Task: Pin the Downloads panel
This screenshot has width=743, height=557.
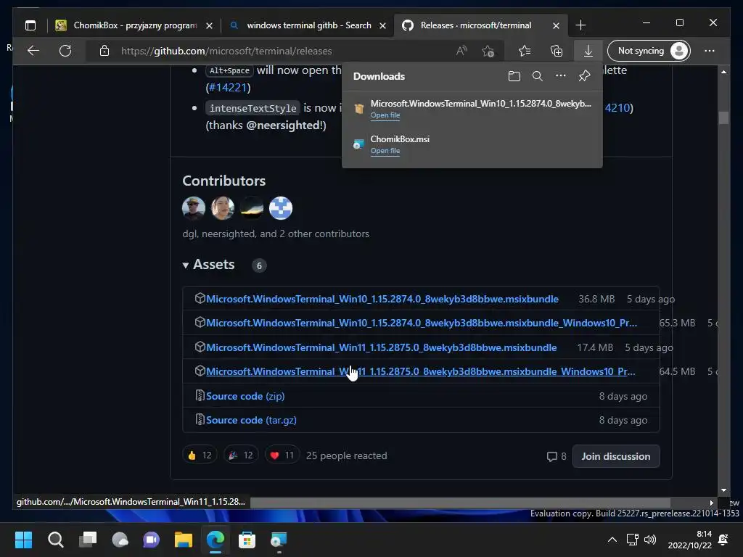Action: click(x=584, y=75)
